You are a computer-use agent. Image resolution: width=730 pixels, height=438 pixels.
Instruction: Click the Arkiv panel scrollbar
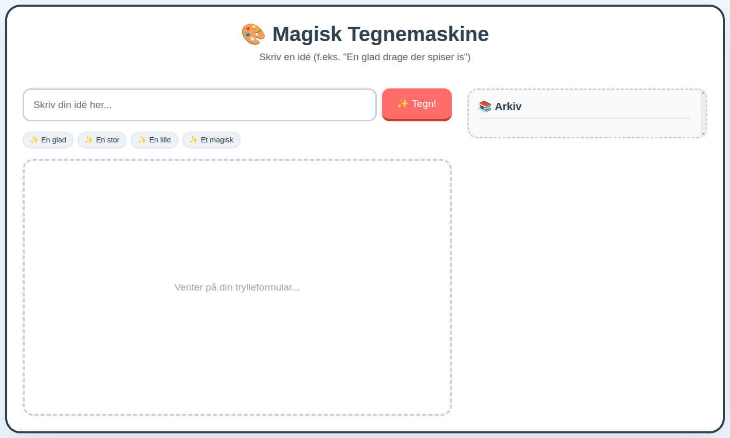(703, 113)
